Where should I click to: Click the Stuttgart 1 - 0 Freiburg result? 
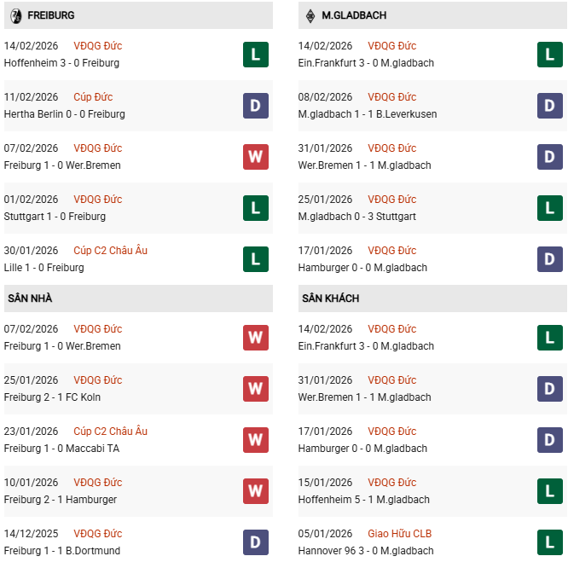[55, 217]
